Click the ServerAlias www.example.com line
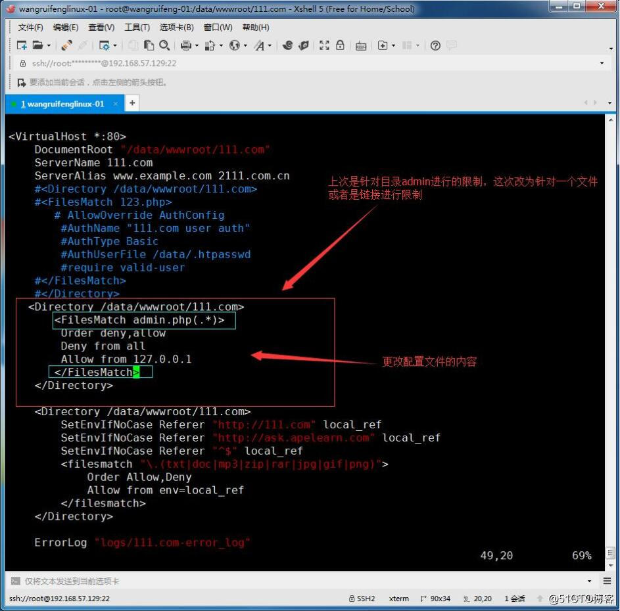 [162, 176]
